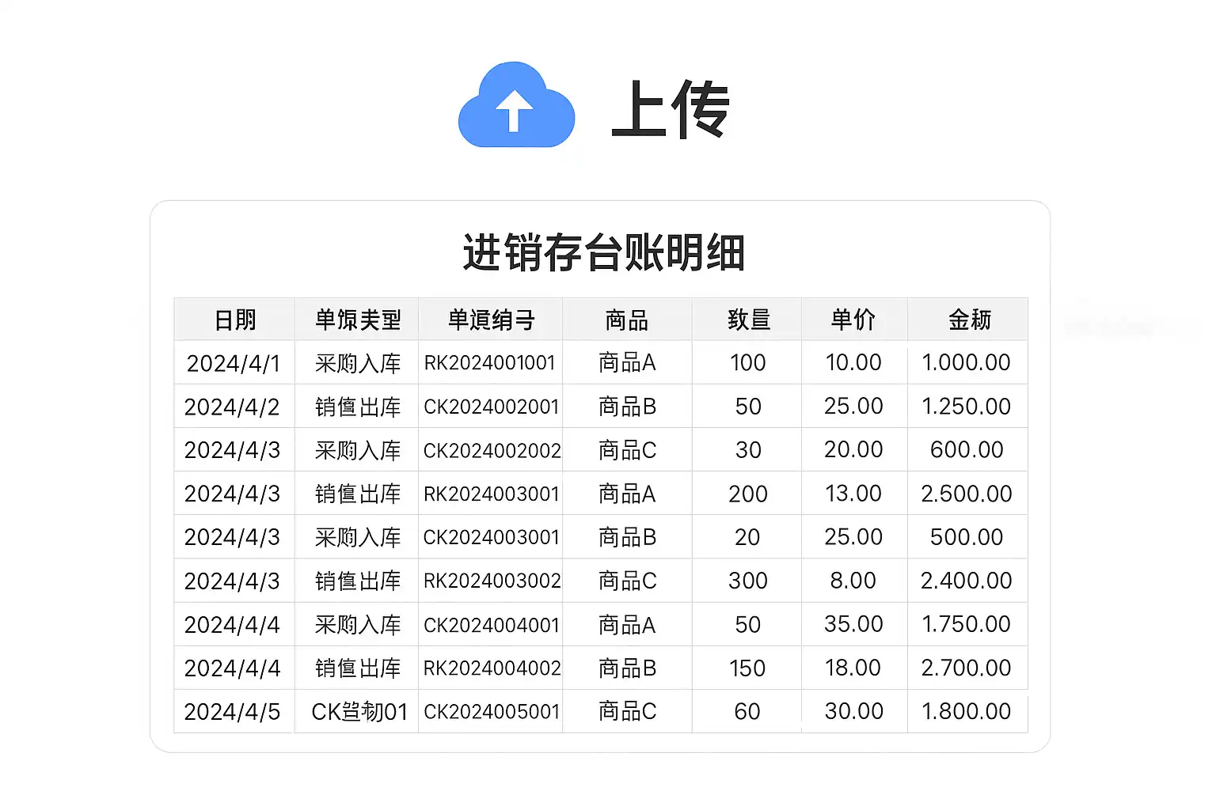Select the date cell 2024/4/1

pos(234,363)
